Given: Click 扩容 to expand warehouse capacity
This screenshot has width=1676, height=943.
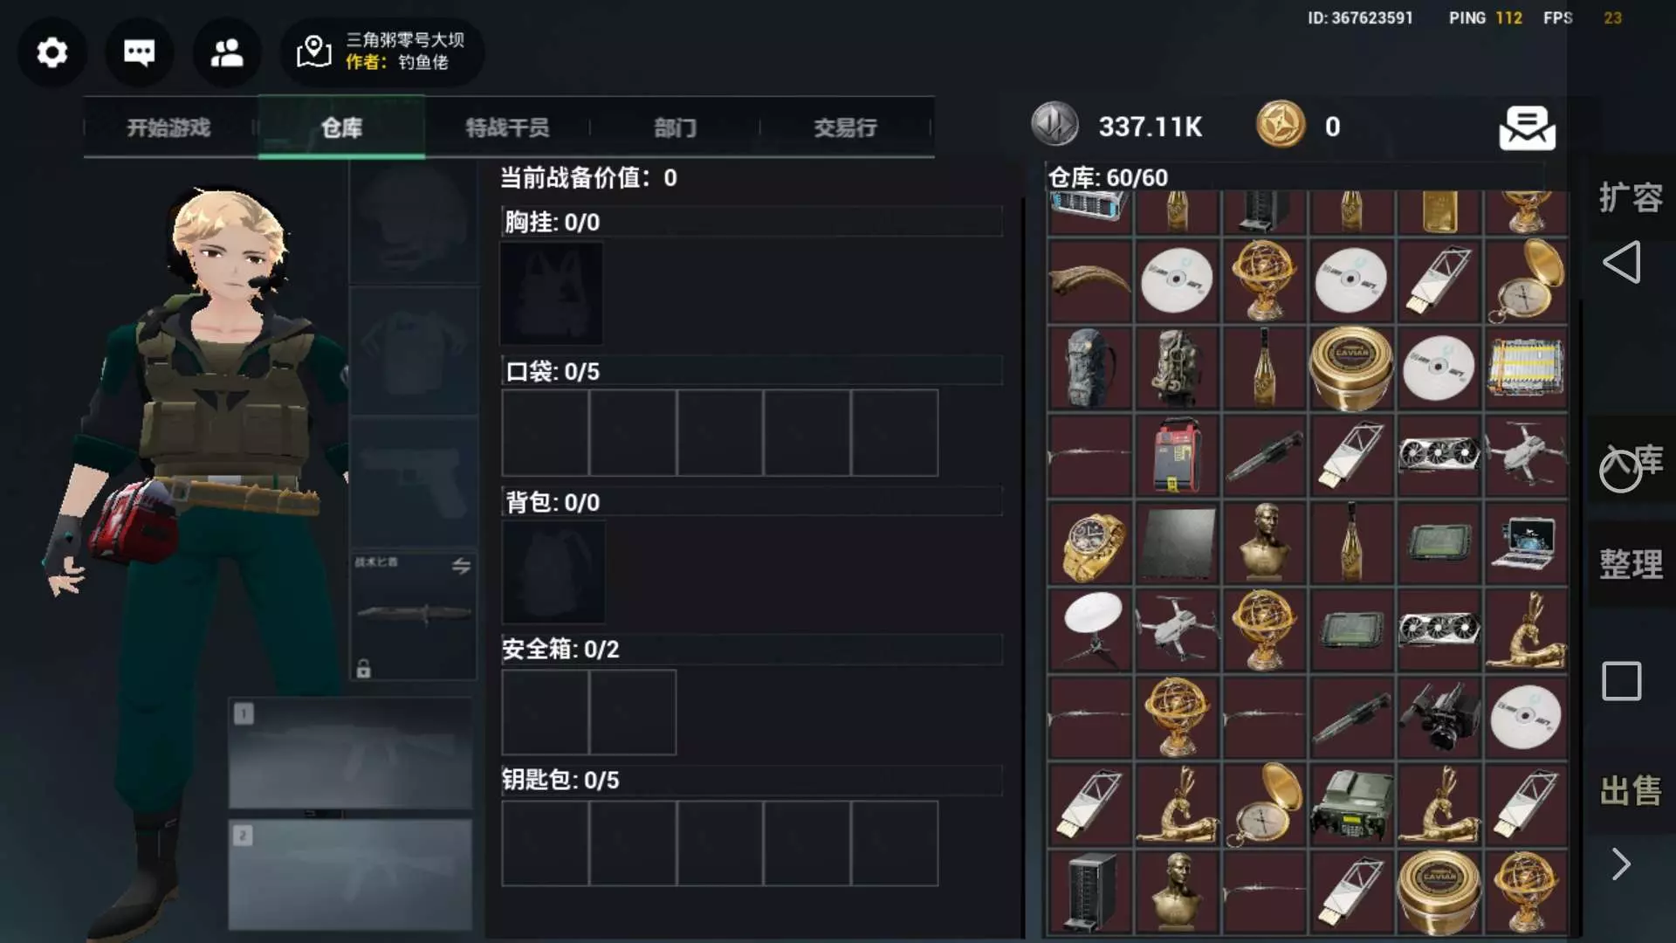Looking at the screenshot, I should tap(1631, 198).
